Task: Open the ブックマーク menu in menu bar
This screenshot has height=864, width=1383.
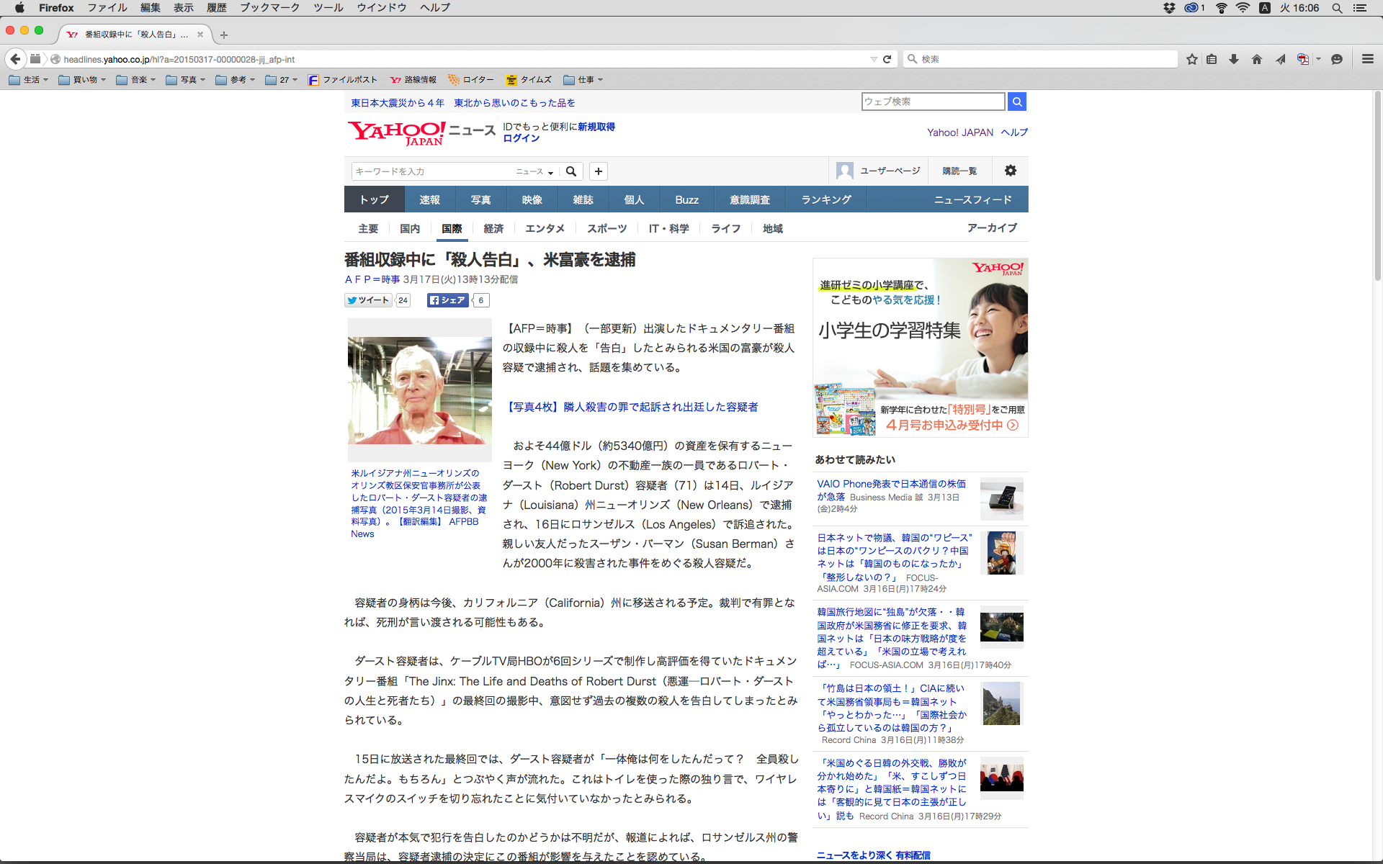Action: pyautogui.click(x=269, y=8)
